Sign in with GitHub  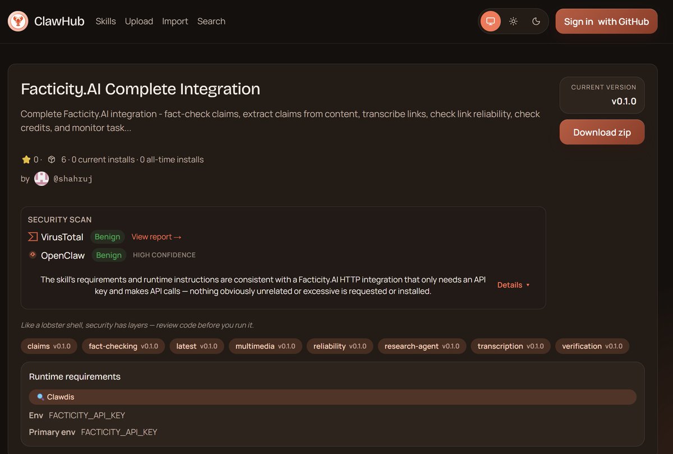[x=606, y=21]
